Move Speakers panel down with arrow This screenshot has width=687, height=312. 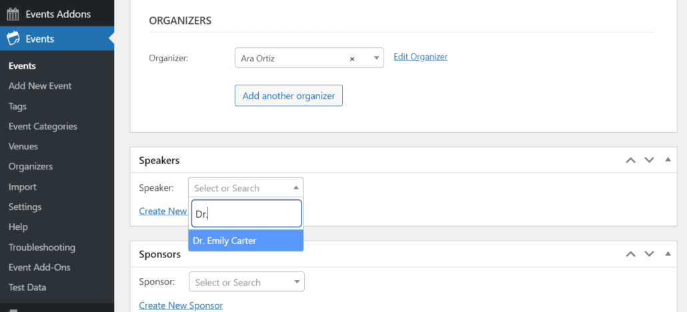coord(649,160)
